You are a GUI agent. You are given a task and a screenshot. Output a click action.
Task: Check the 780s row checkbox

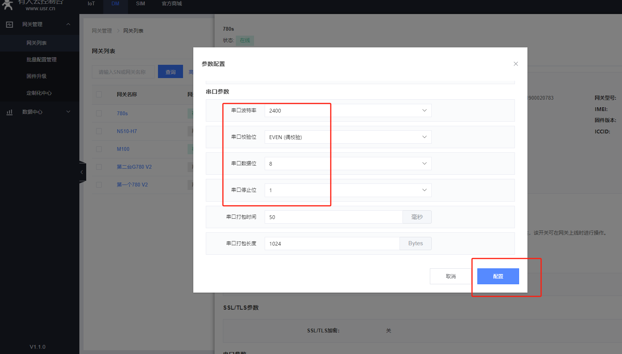(99, 113)
